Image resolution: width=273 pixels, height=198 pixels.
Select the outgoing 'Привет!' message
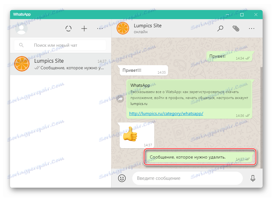tap(229, 56)
